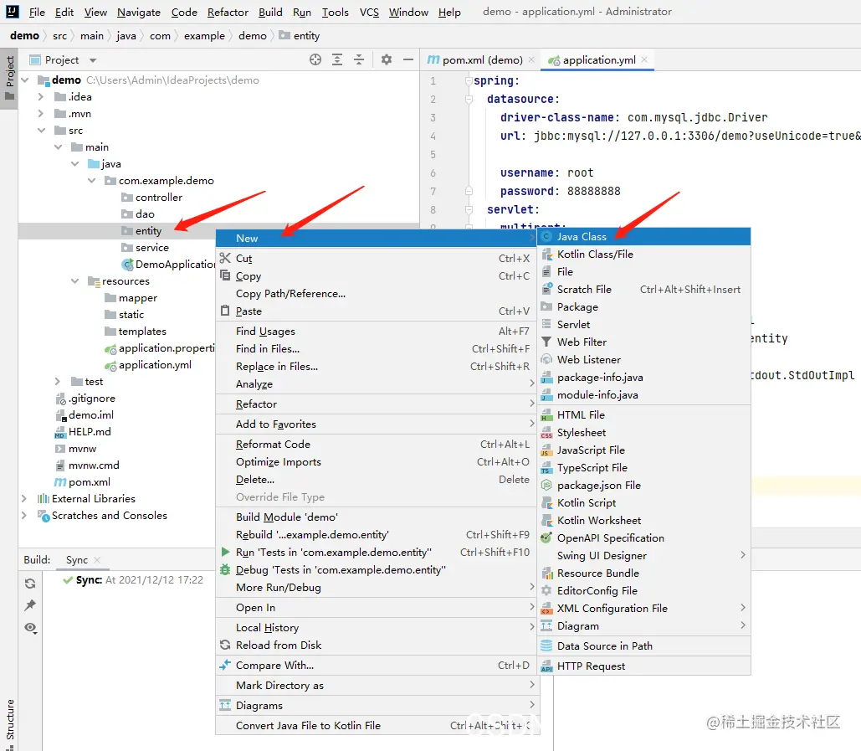The height and width of the screenshot is (751, 861).
Task: Click the pin tab icon in Build panel
Action: tap(30, 605)
